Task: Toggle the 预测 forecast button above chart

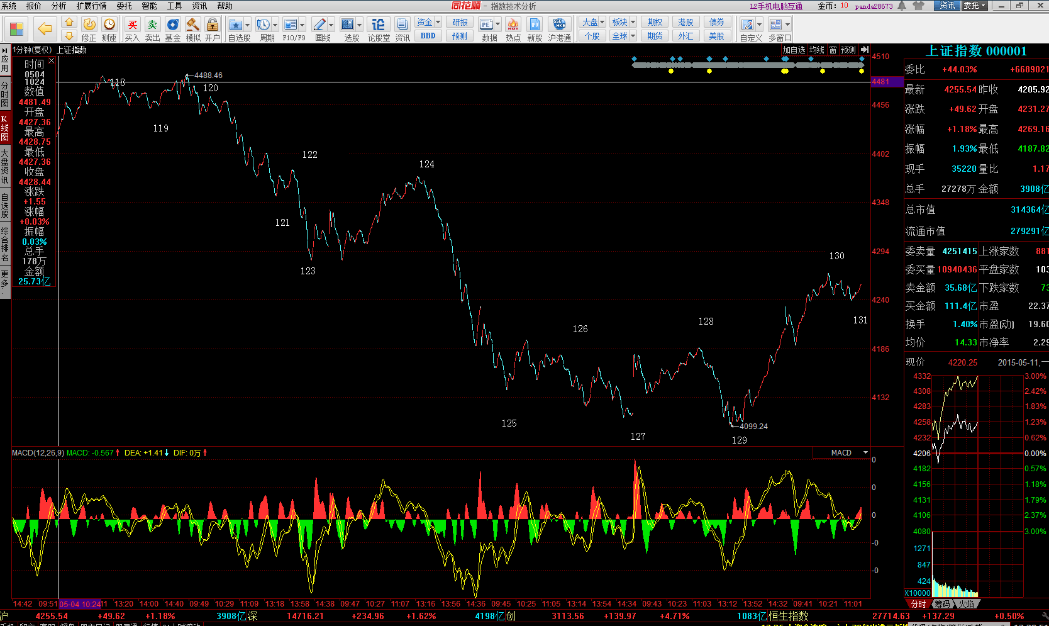Action: 848,50
